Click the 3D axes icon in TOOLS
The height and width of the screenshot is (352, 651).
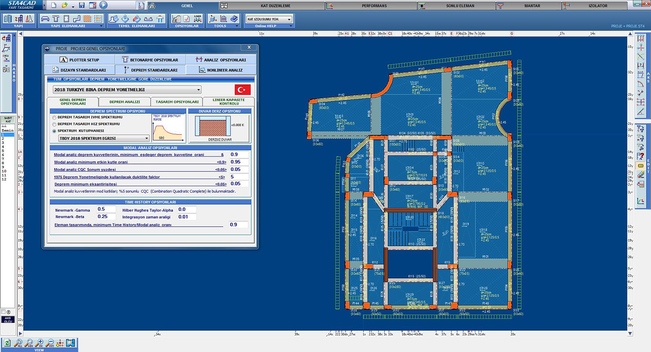click(x=213, y=19)
